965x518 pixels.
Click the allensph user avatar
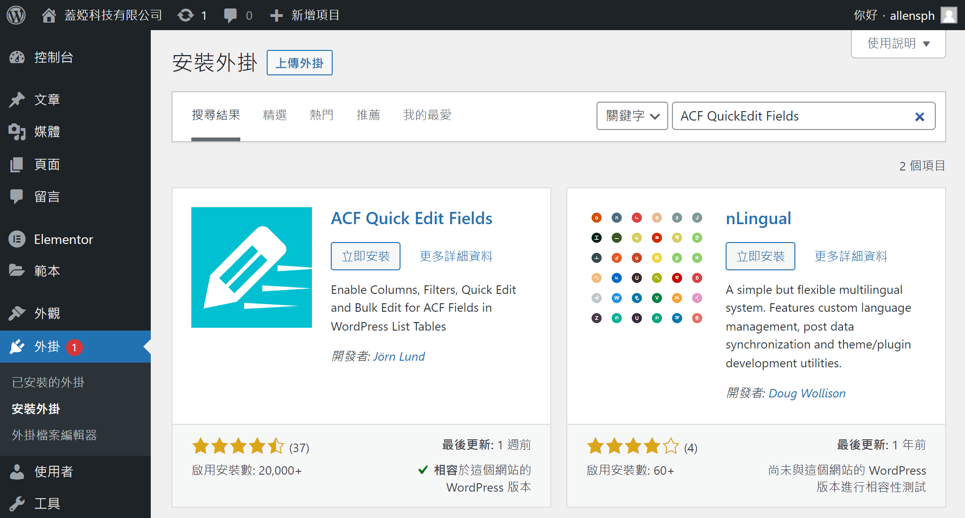pyautogui.click(x=949, y=15)
